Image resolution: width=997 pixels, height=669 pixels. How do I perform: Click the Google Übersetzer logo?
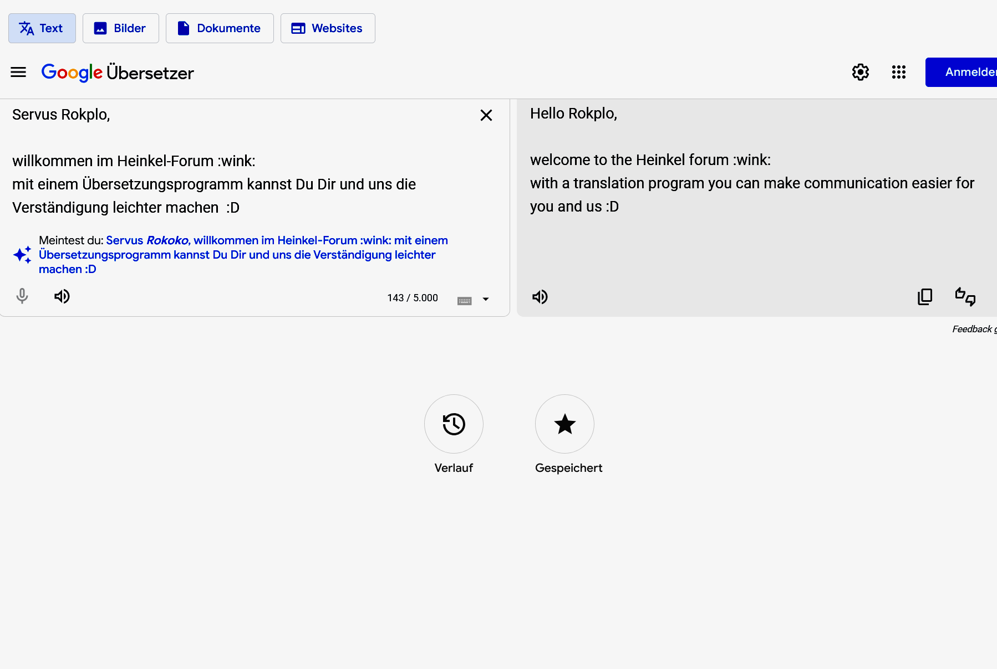point(118,73)
